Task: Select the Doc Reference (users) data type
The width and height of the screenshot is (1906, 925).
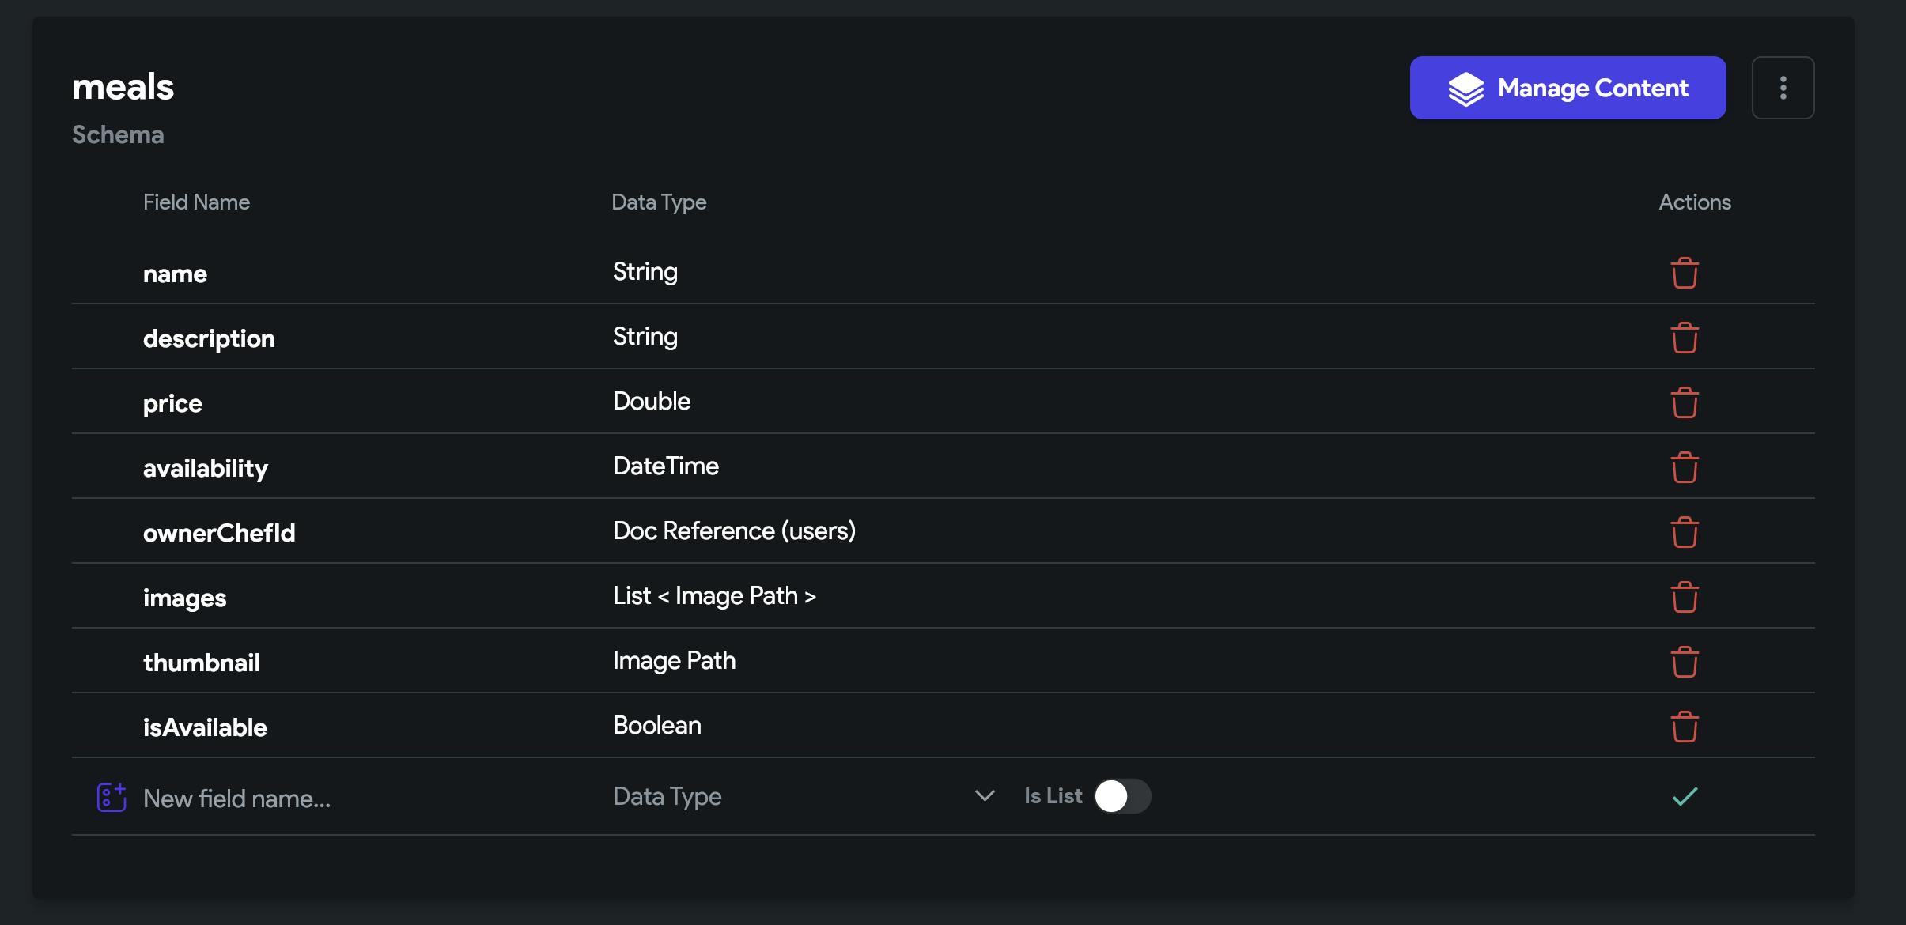Action: pyautogui.click(x=734, y=531)
